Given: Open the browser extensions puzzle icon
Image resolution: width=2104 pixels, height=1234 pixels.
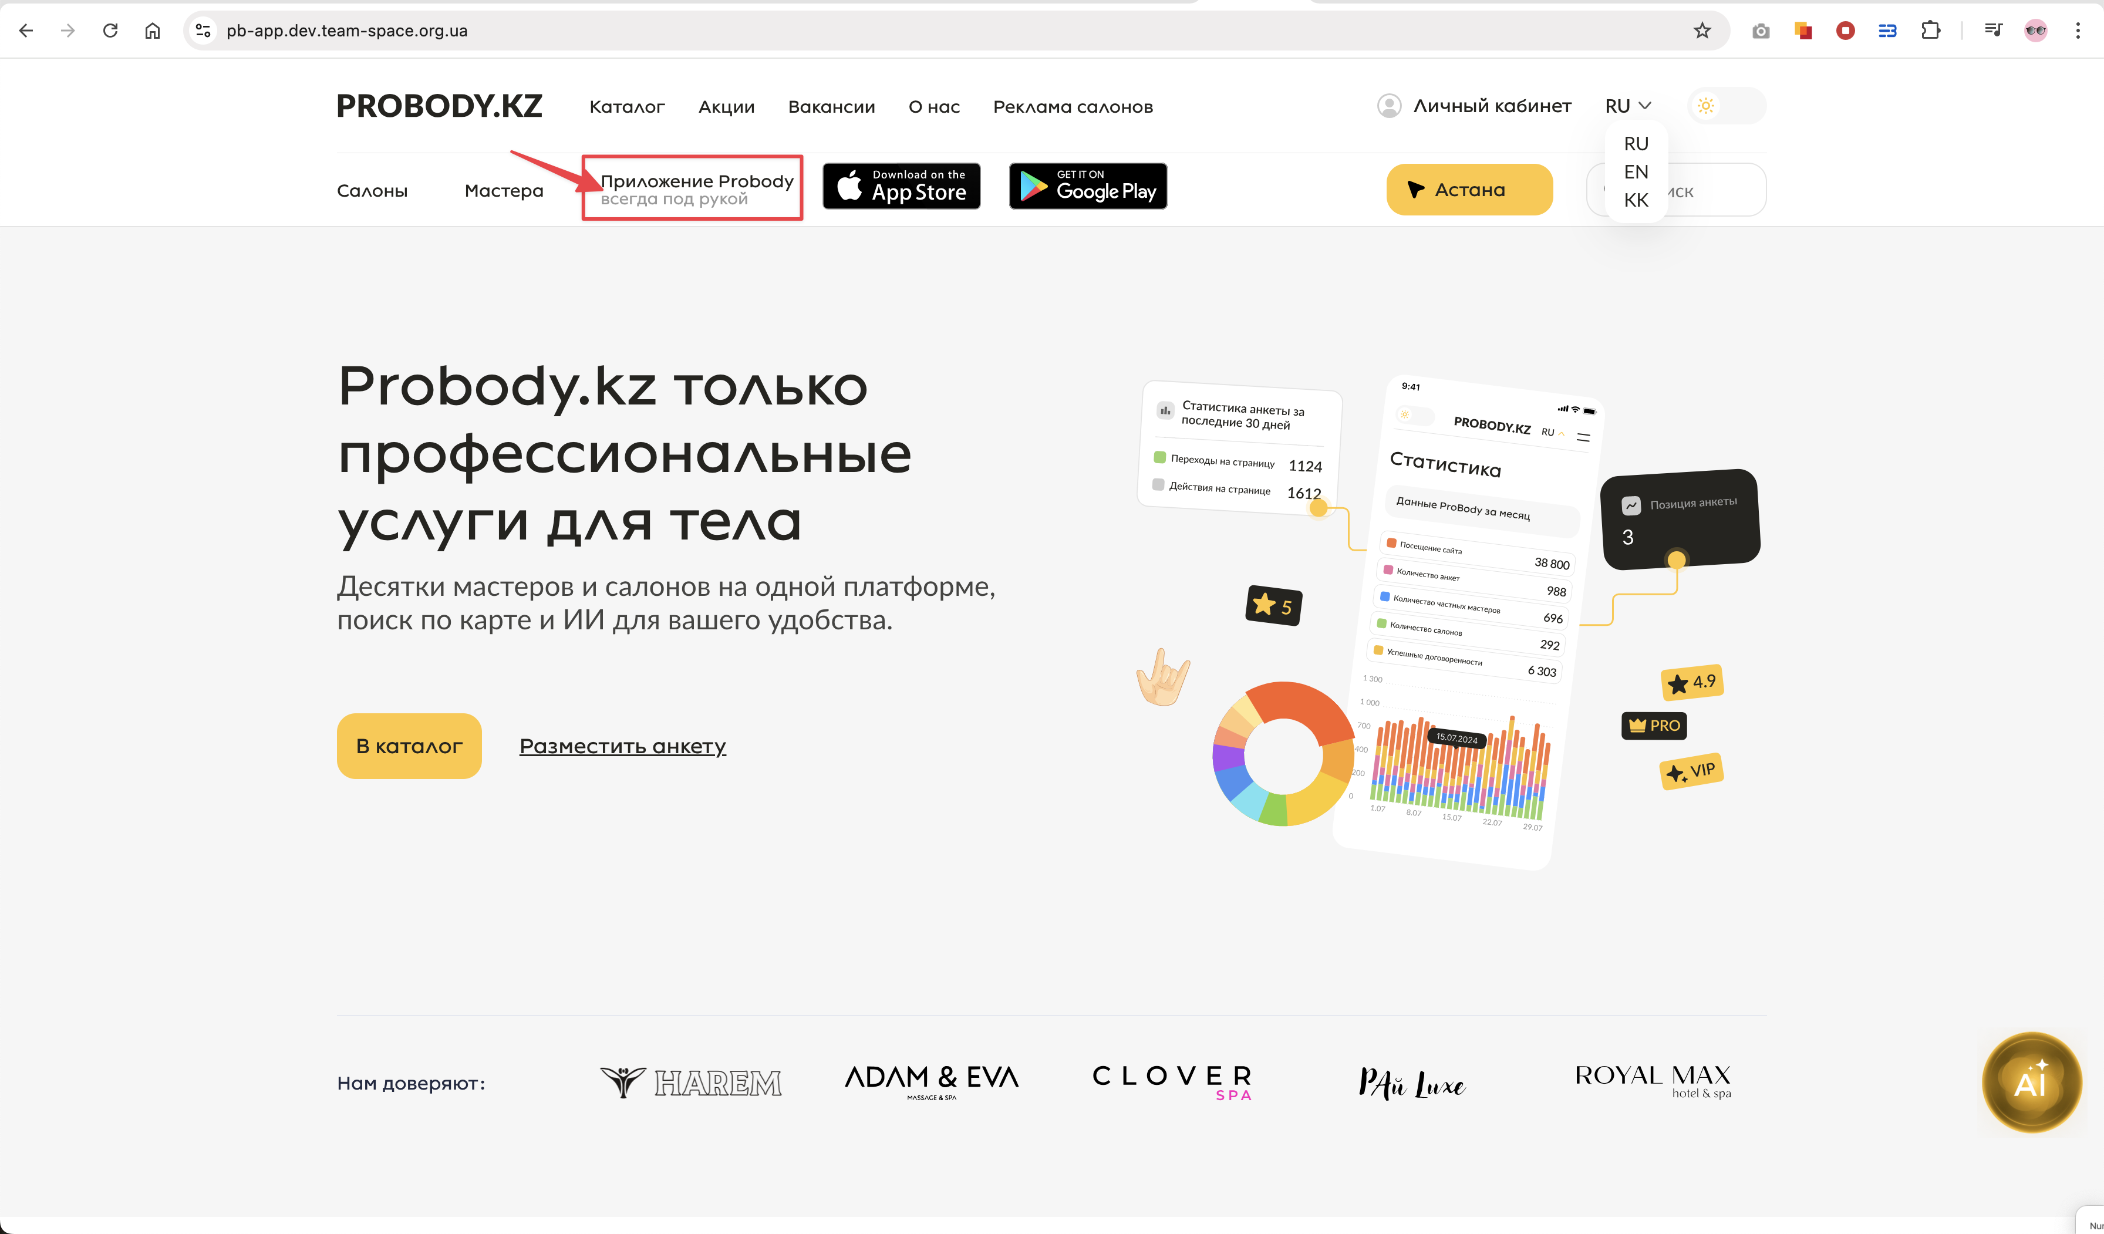Looking at the screenshot, I should pyautogui.click(x=1930, y=31).
